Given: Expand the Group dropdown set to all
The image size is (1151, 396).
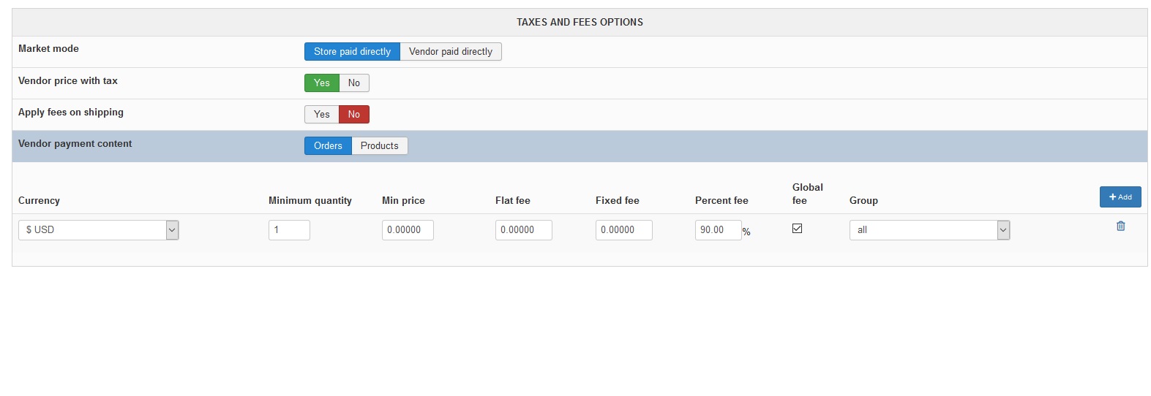Looking at the screenshot, I should pos(929,230).
